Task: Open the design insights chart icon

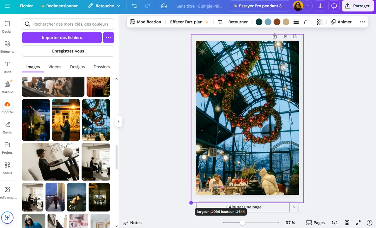Action: tap(320, 6)
